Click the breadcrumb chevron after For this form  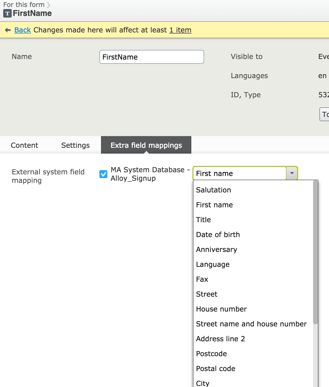click(48, 5)
